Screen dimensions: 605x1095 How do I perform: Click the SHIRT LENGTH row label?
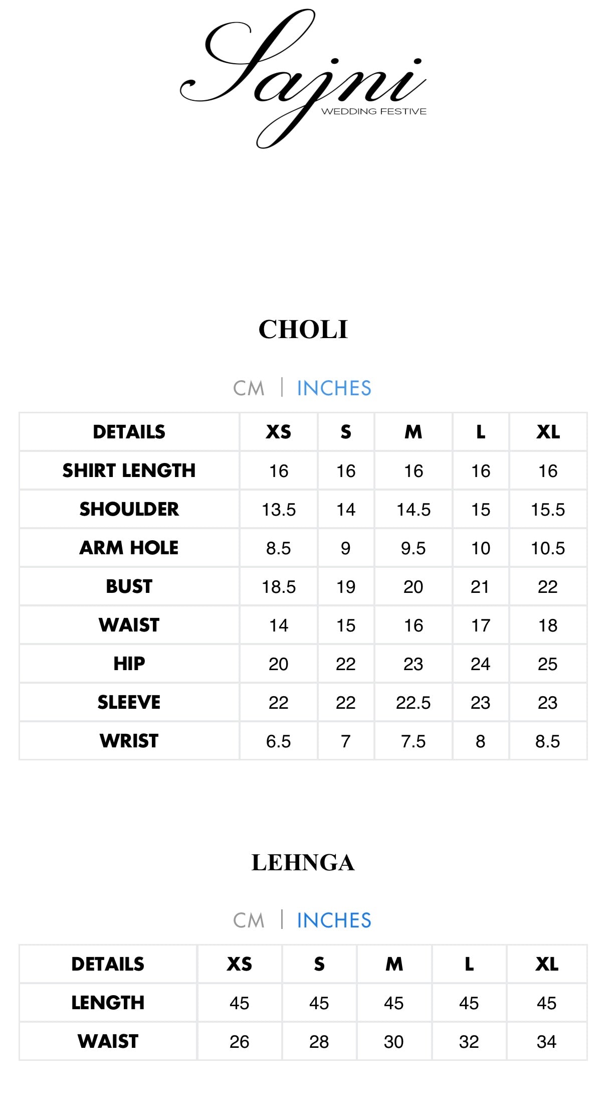[129, 471]
